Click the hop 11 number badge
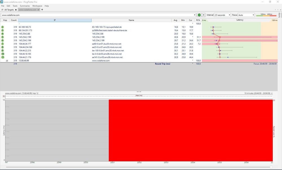Image resolution: width=282 pixels, height=170 pixels. click(x=3, y=57)
